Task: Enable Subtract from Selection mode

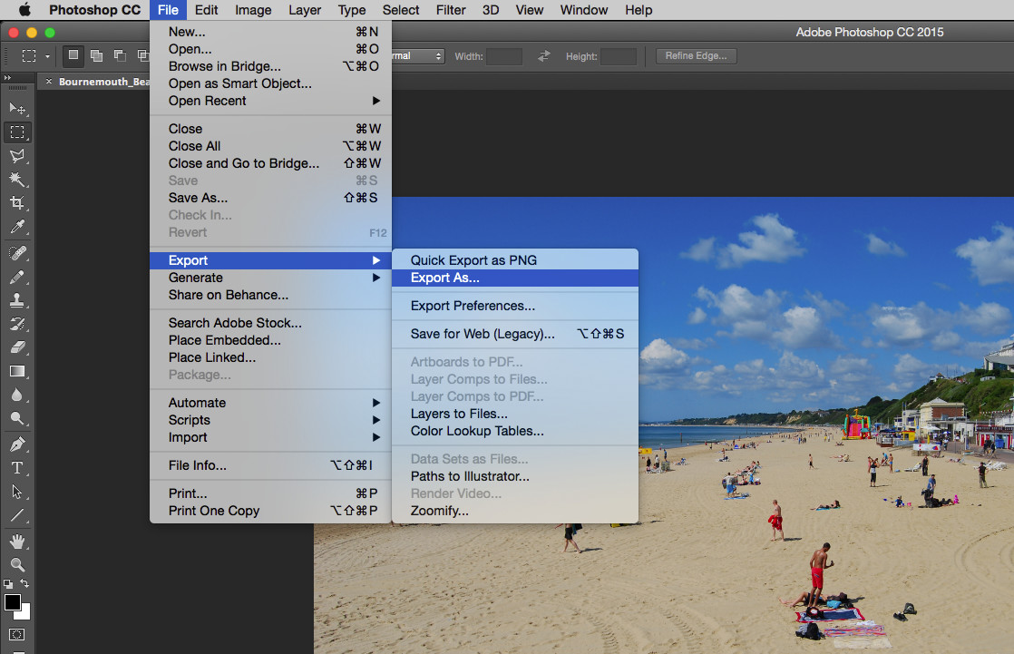Action: (120, 55)
